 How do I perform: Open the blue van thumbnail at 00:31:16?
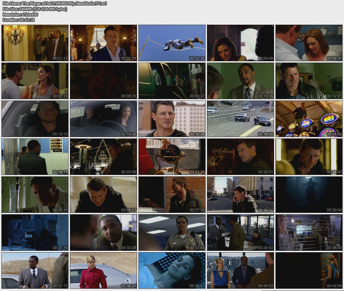tap(35, 232)
